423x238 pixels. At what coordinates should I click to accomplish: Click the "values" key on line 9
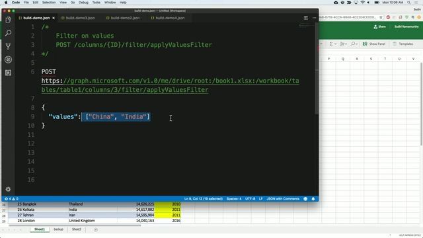pyautogui.click(x=63, y=116)
